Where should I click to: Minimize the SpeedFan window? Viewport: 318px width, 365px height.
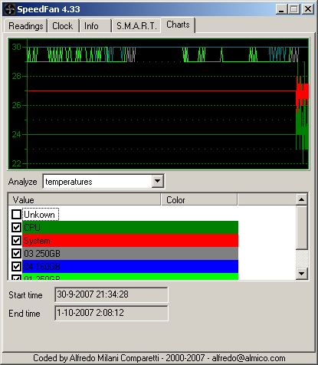(x=281, y=9)
